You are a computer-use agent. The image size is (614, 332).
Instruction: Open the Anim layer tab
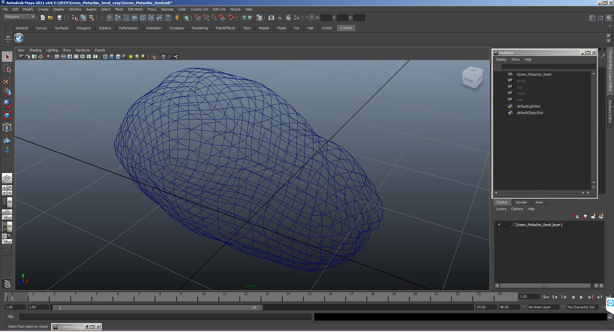click(539, 202)
